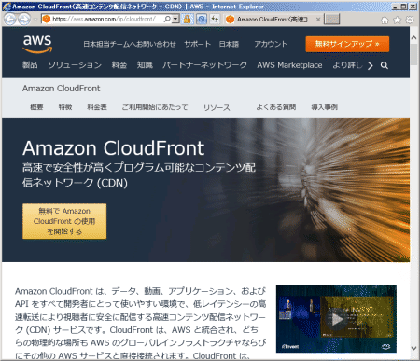Switch to the 特徴 tab
420x361 pixels.
(x=65, y=107)
